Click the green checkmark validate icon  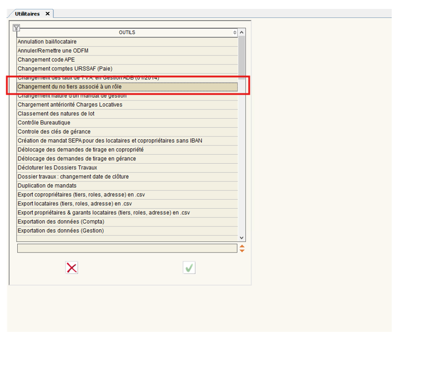tap(189, 268)
